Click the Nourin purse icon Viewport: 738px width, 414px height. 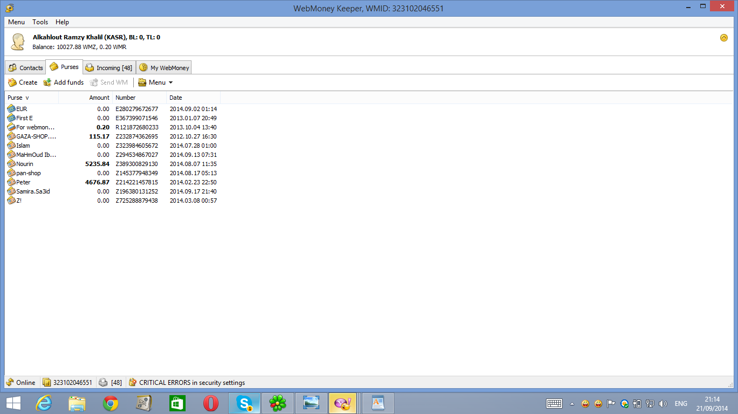pyautogui.click(x=11, y=164)
